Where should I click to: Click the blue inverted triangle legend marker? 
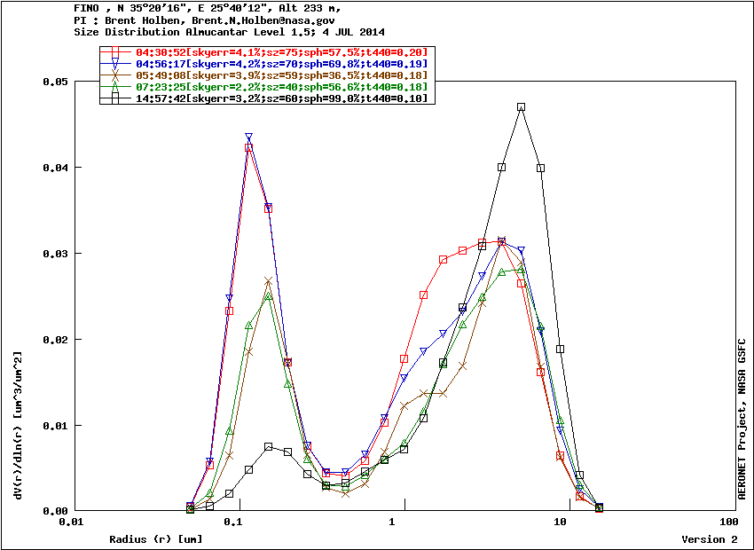115,64
